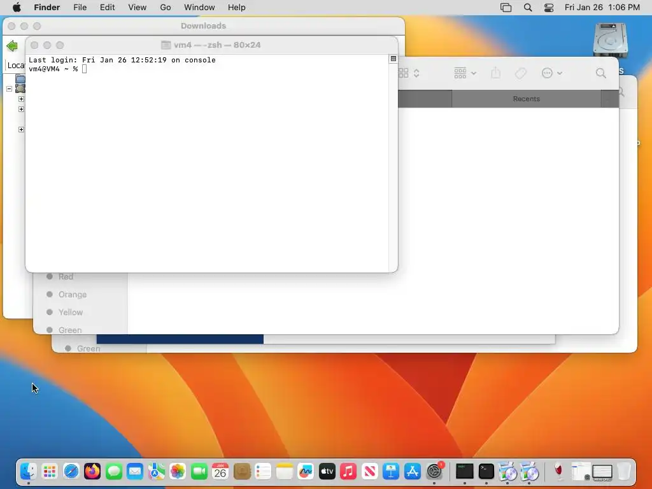Open Maps from the Dock
Viewport: 652px width, 489px height.
pos(157,472)
